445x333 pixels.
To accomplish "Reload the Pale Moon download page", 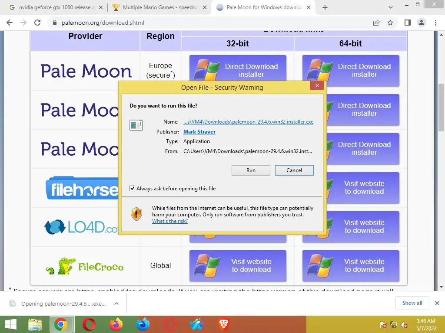I will 37,23.
